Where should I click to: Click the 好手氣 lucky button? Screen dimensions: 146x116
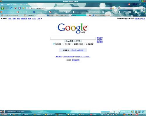tap(78, 41)
